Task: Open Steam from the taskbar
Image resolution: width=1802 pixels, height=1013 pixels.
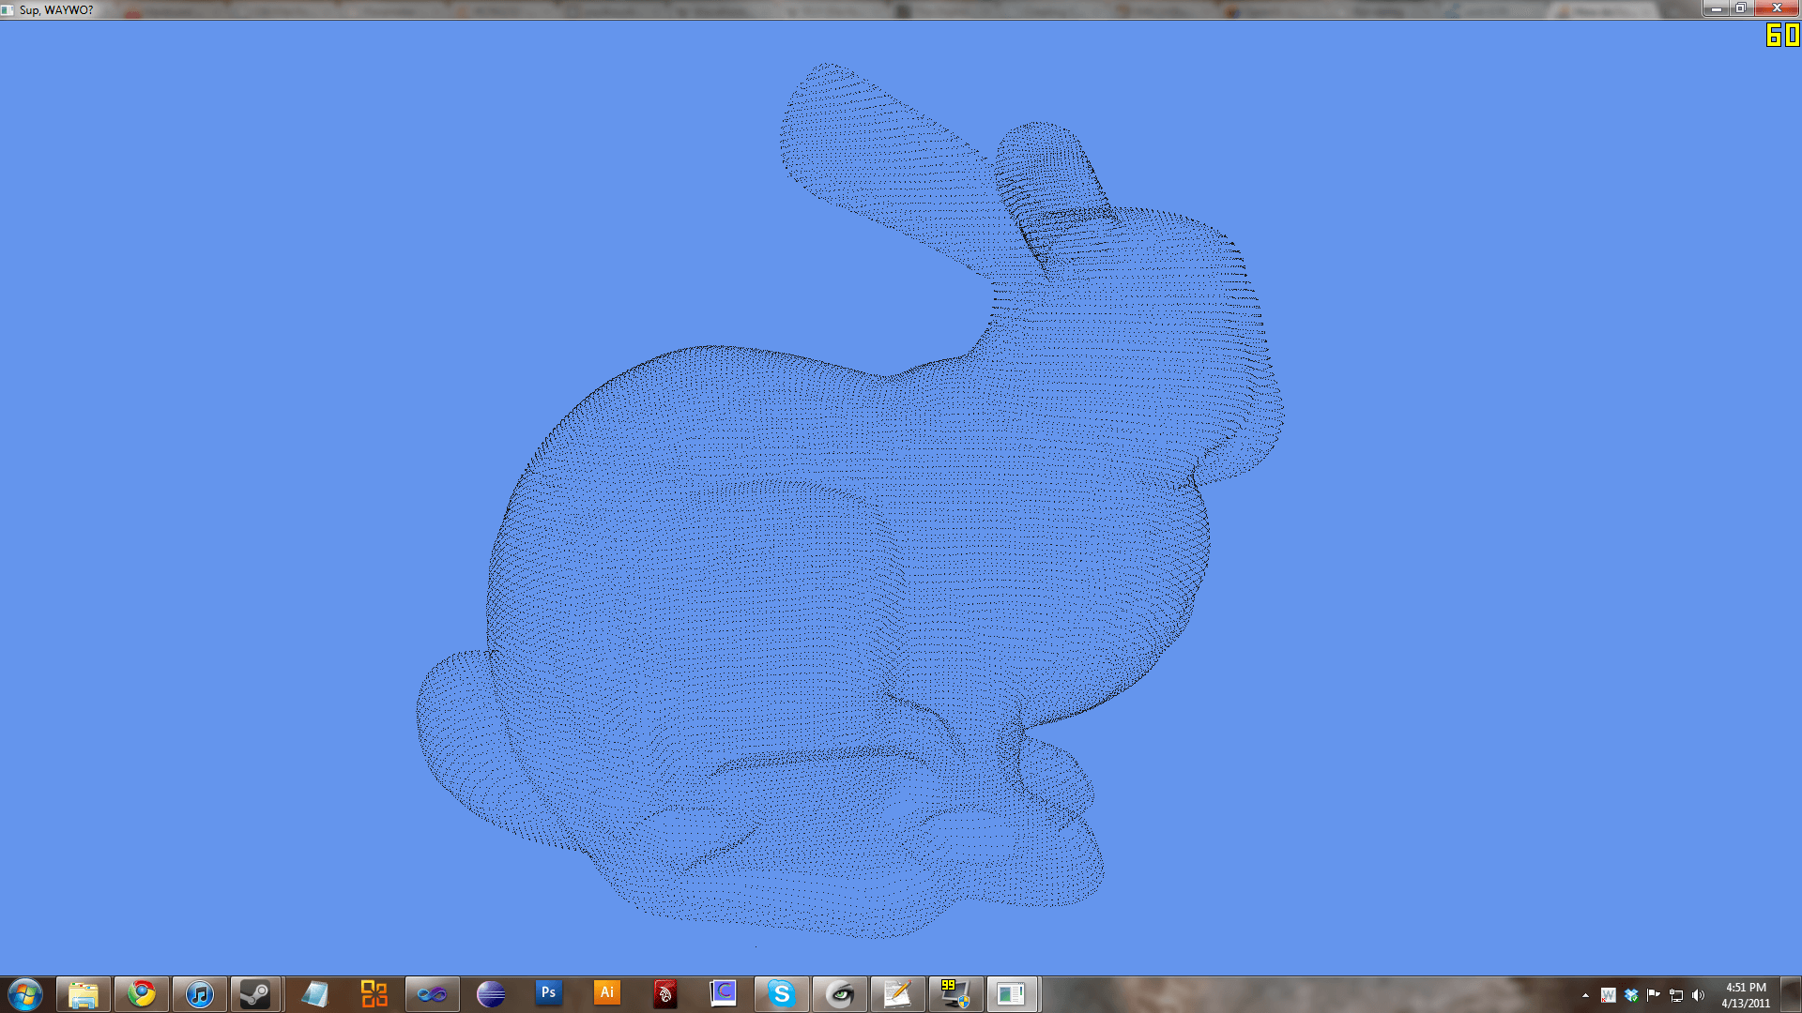Action: coord(255,994)
